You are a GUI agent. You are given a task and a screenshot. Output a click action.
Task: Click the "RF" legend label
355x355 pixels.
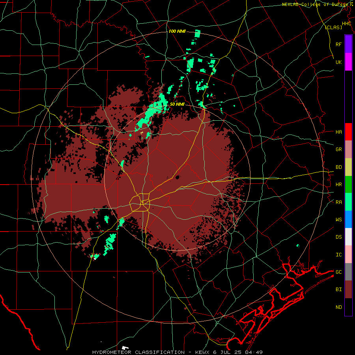tap(338, 44)
